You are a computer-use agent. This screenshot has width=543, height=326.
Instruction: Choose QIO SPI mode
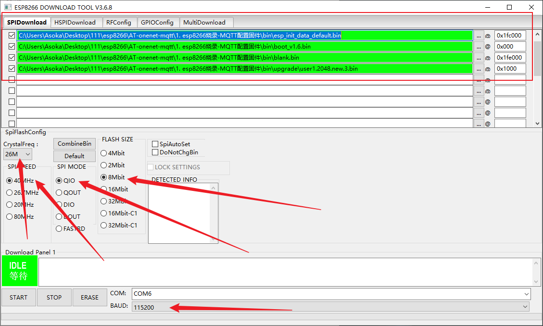point(65,181)
